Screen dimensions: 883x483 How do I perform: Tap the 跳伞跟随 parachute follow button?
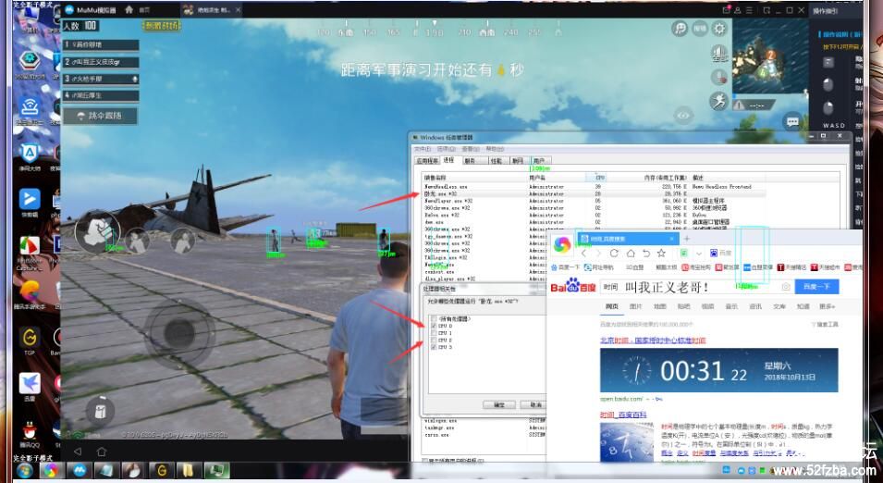click(x=101, y=116)
